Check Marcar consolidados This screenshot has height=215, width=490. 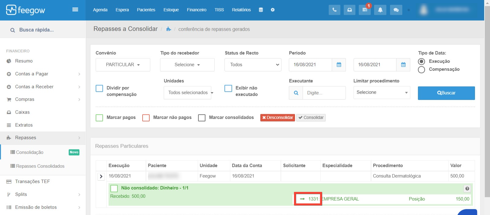click(202, 118)
